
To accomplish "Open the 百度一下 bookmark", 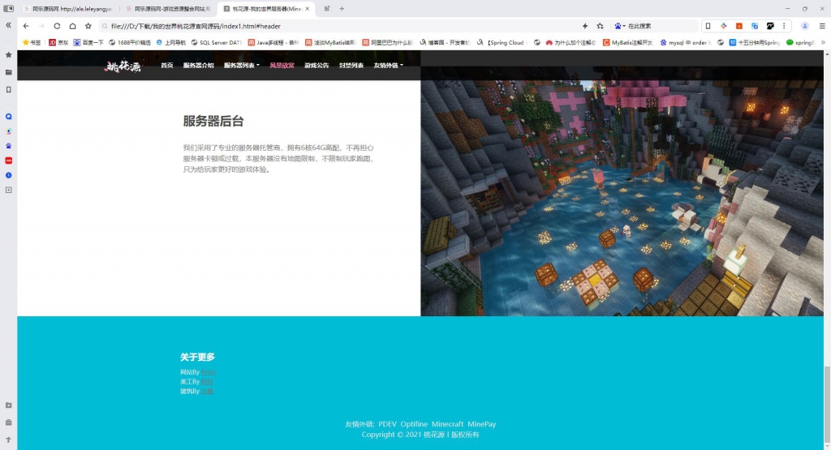I will coord(88,42).
